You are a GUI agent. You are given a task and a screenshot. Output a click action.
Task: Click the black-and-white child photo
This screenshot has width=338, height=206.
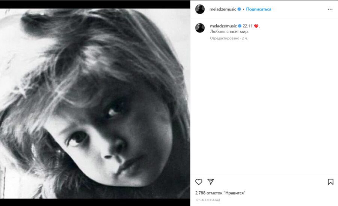point(95,103)
